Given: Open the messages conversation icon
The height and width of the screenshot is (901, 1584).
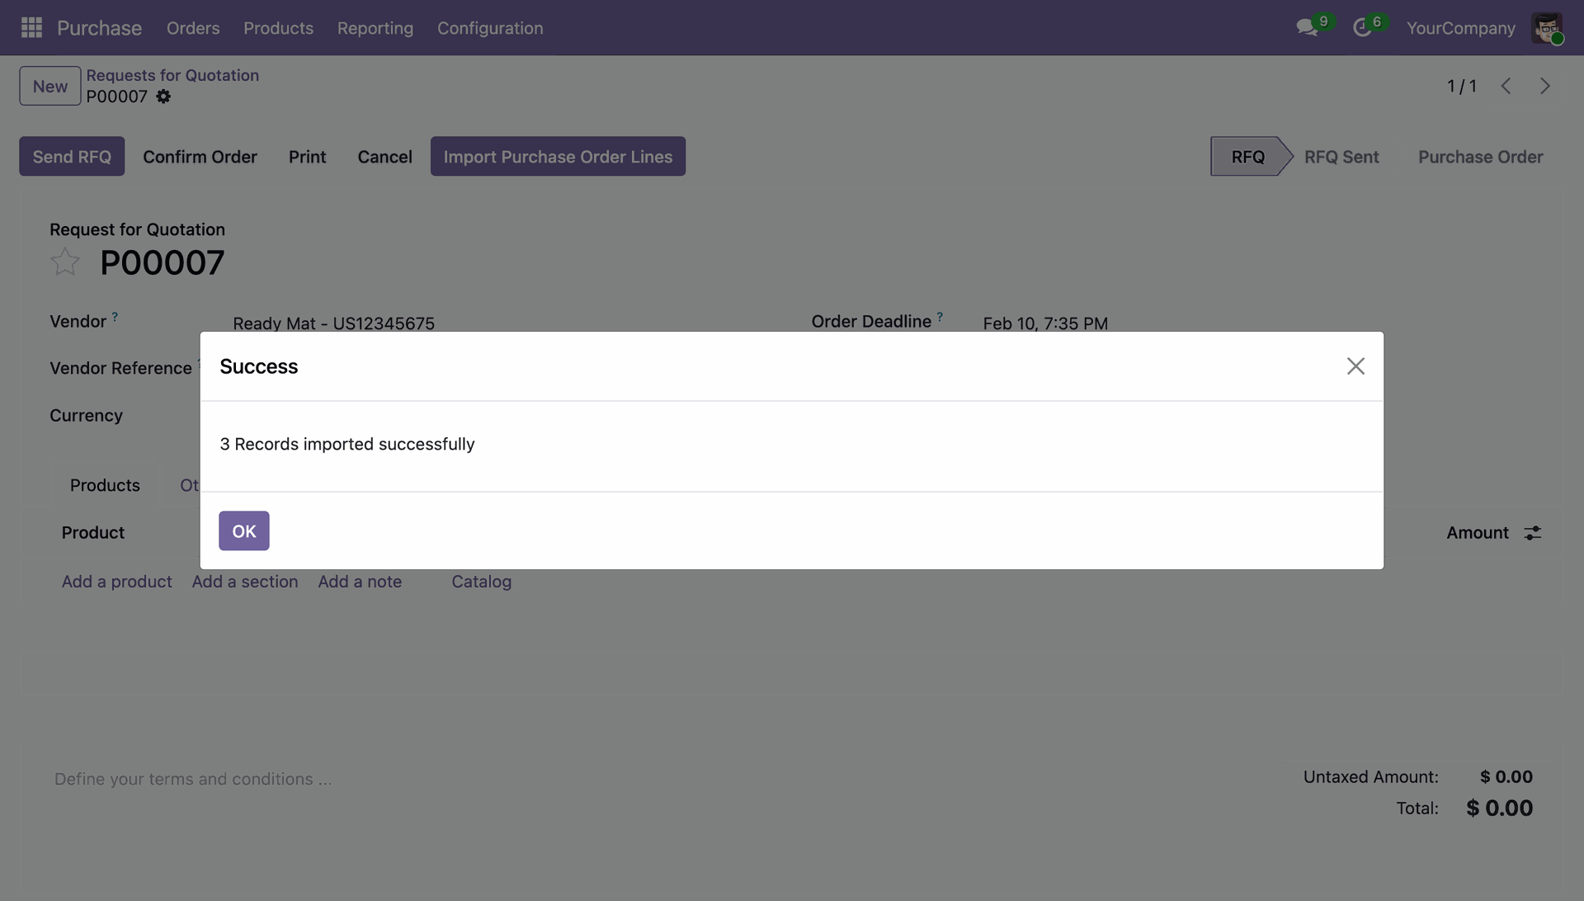Looking at the screenshot, I should click(1306, 28).
